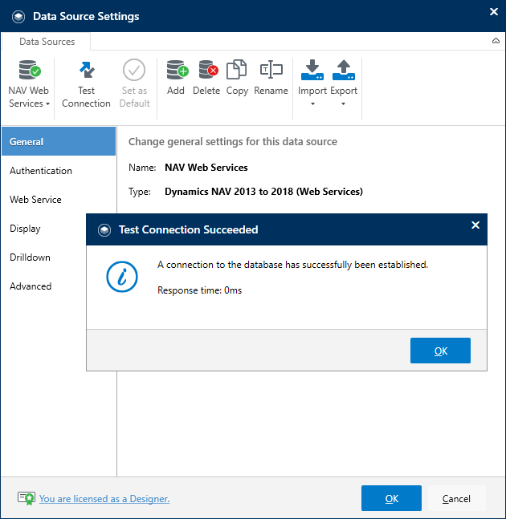
Task: Expand the Export dropdown arrow
Action: (344, 104)
